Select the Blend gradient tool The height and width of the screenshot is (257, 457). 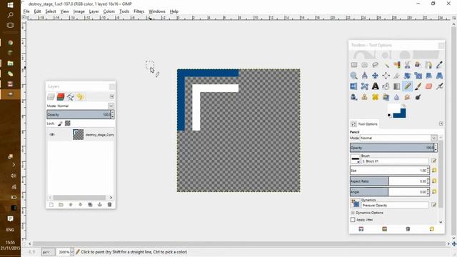[x=397, y=86]
